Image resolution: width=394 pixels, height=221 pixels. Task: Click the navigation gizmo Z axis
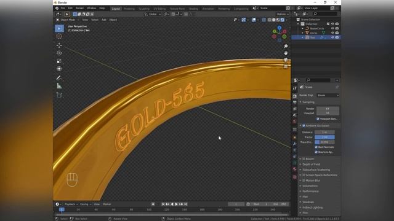tap(279, 28)
